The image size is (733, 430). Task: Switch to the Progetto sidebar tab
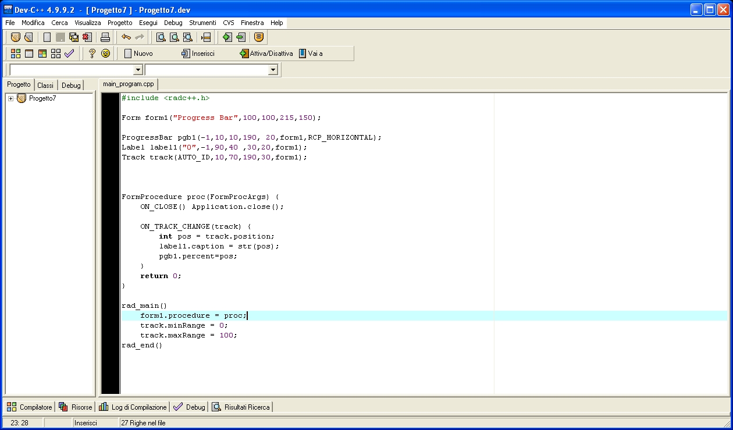click(x=19, y=84)
